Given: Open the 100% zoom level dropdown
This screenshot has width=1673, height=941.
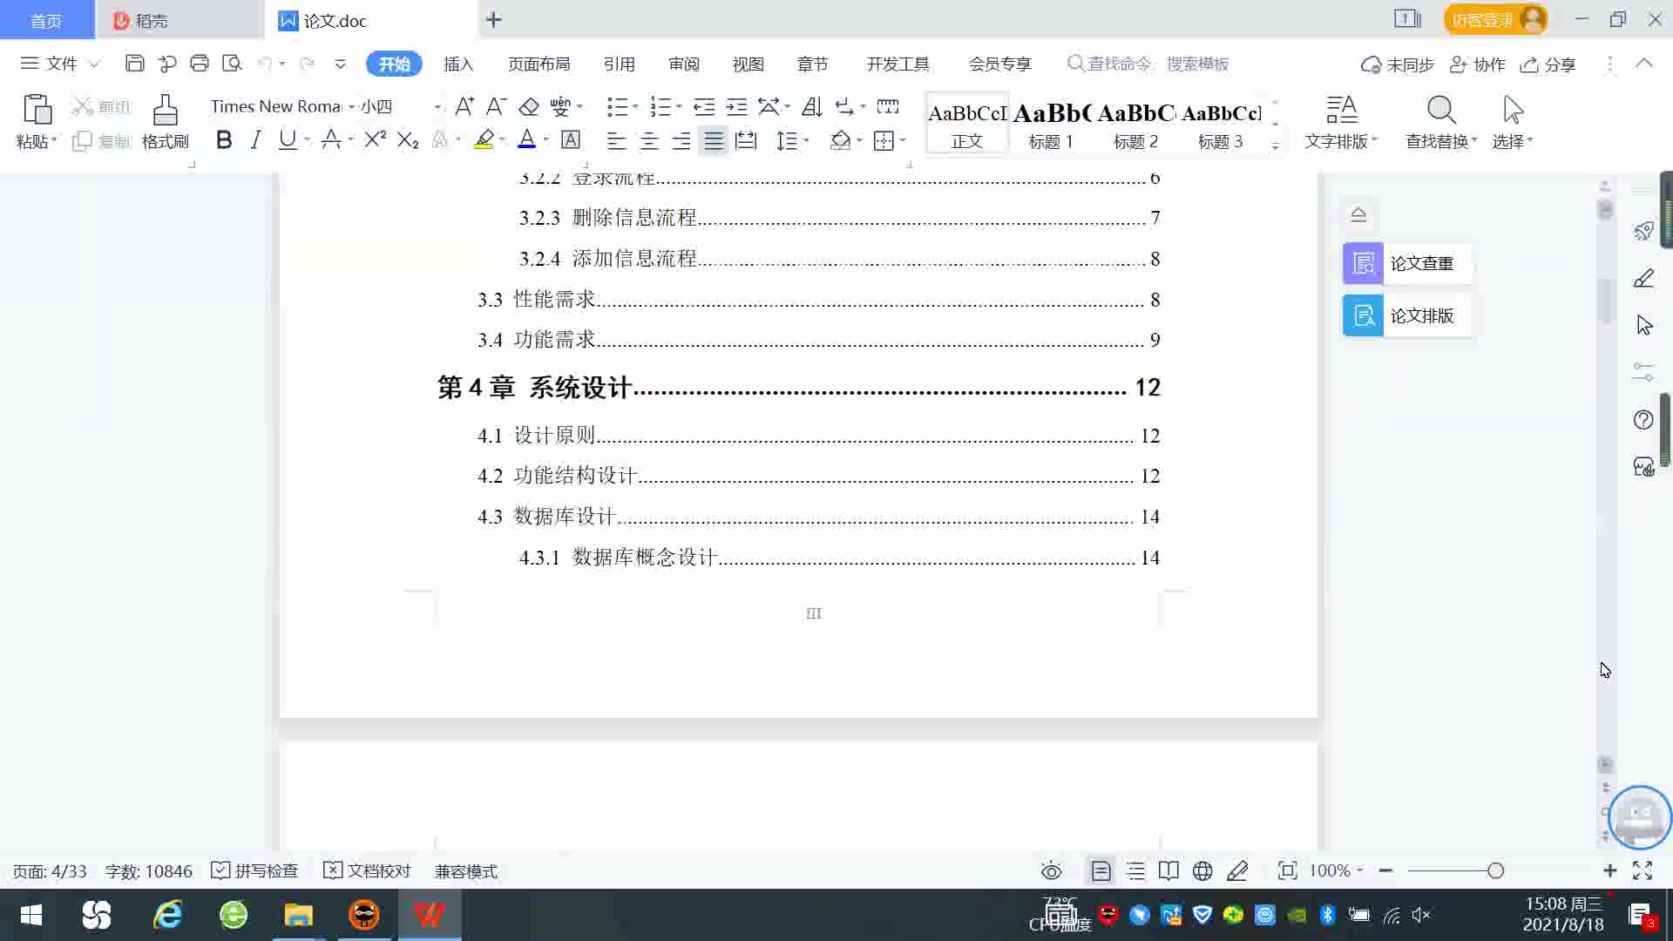Looking at the screenshot, I should click(x=1337, y=870).
